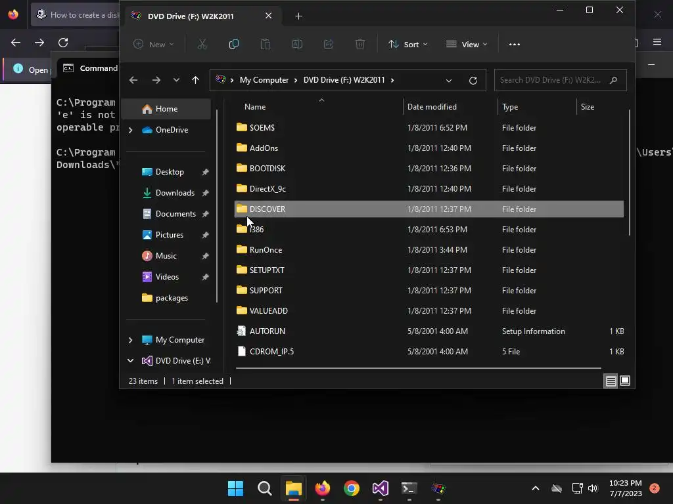Screen dimensions: 673x504
Task: Select the AUTORUN setup information file
Action: click(429, 331)
